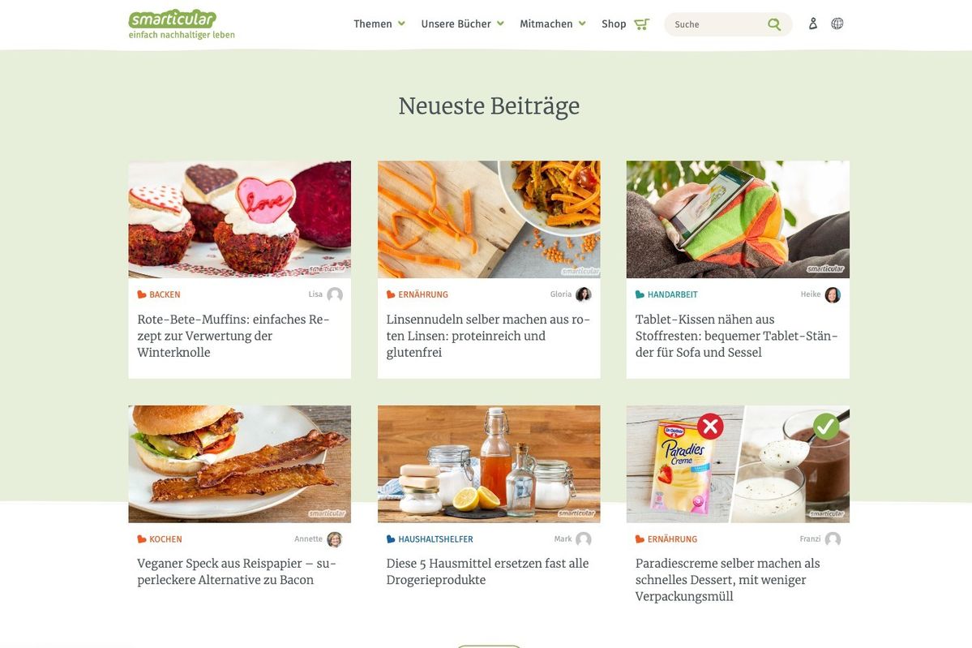This screenshot has width=972, height=648.
Task: Click the vegan bacon burger thumbnail
Action: 239,464
